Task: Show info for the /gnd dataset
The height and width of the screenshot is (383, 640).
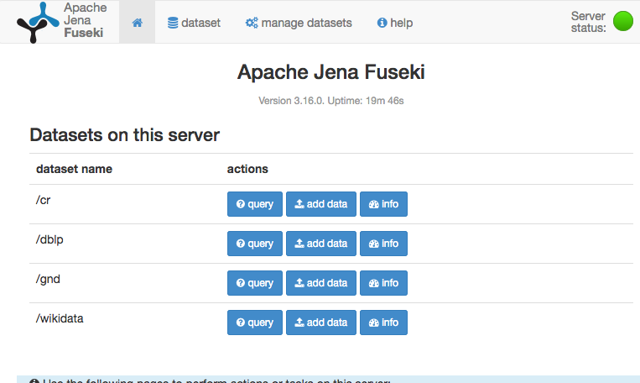Action: coord(383,283)
